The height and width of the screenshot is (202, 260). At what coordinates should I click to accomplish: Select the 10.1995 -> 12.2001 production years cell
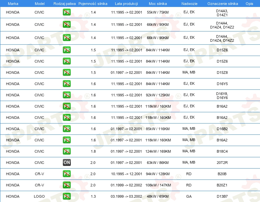point(127,174)
